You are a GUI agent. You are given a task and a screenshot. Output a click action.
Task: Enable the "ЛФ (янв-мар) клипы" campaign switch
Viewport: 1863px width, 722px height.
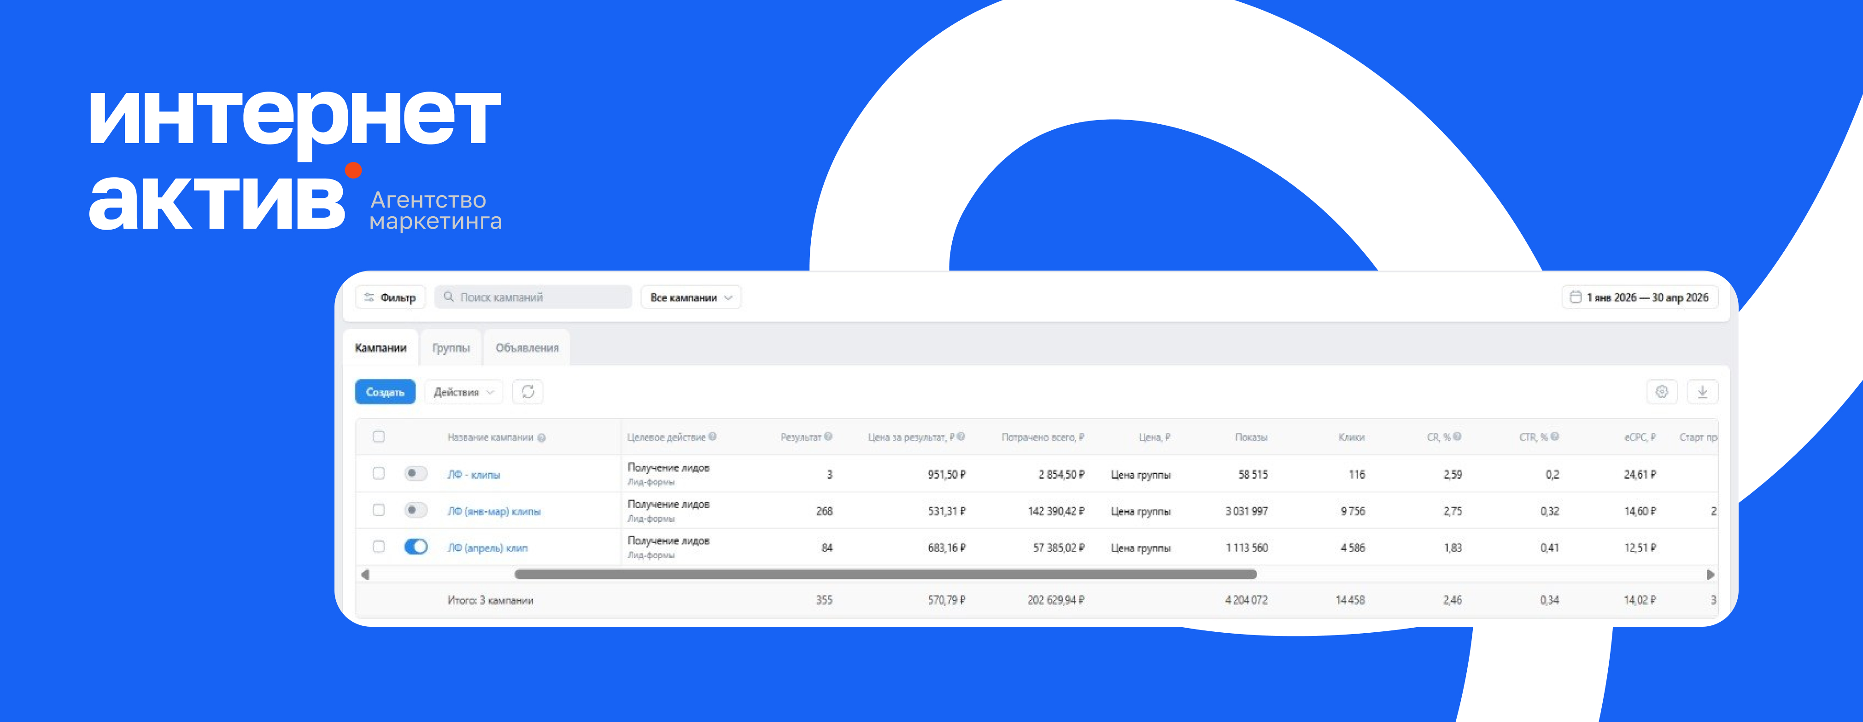[x=416, y=510]
